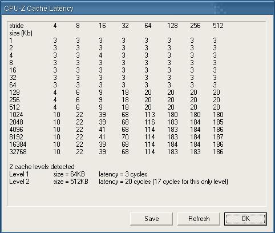Click the CPU-Z Cache Latency title bar
The width and height of the screenshot is (275, 233).
click(x=137, y=8)
